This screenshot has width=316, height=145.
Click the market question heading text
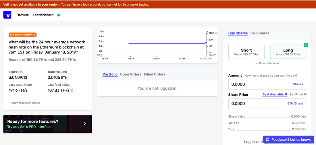pyautogui.click(x=47, y=47)
